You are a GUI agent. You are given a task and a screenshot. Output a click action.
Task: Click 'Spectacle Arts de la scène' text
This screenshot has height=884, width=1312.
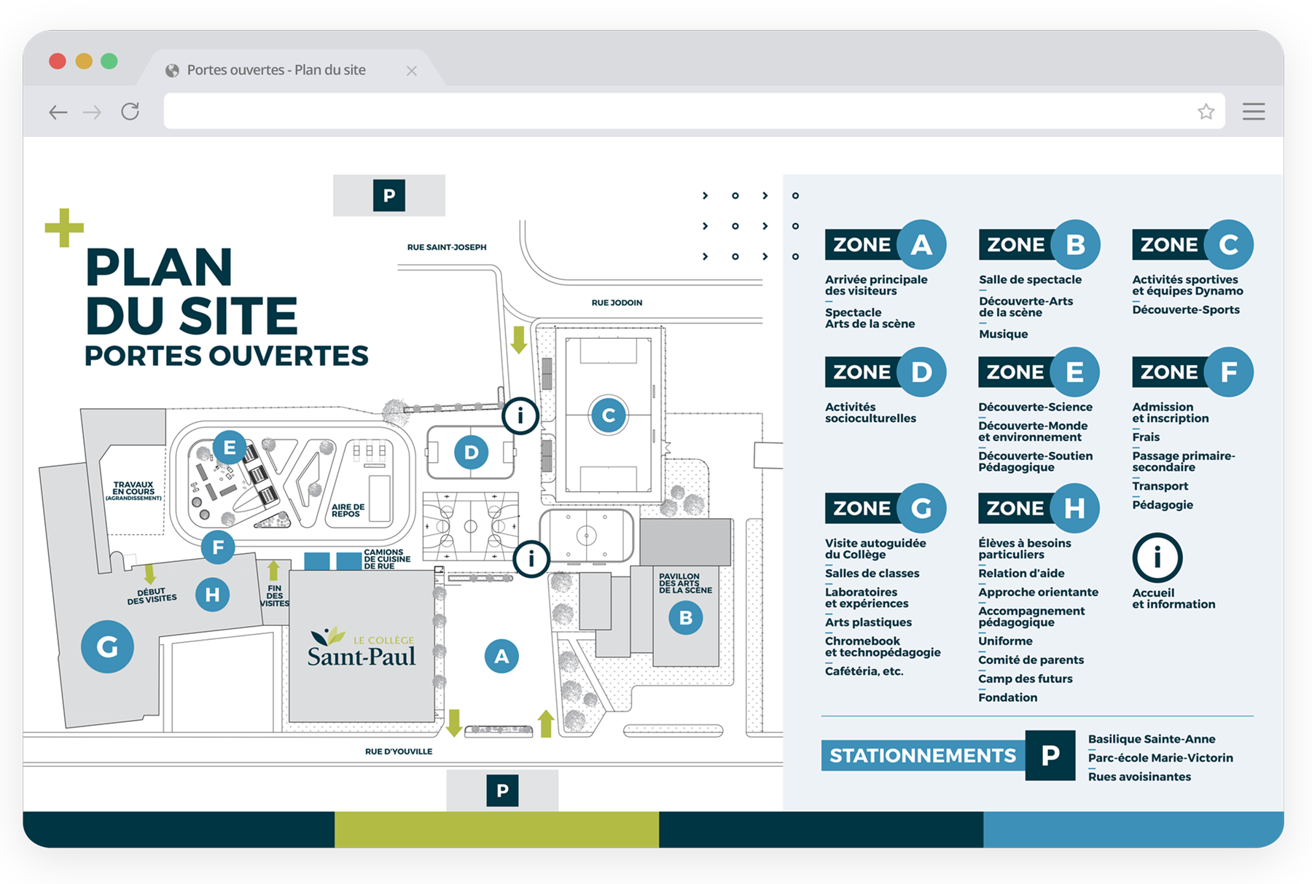(x=870, y=318)
